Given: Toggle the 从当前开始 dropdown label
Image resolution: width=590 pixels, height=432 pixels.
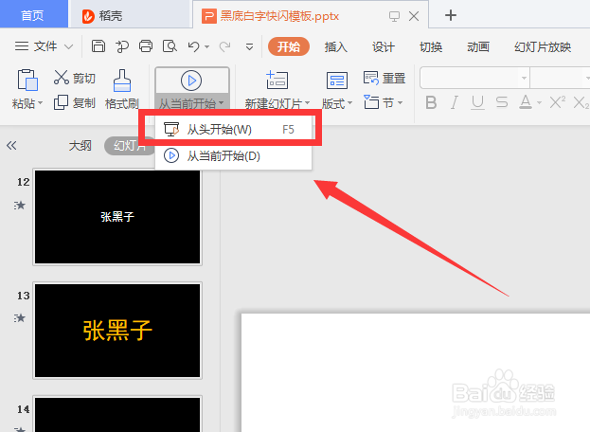Looking at the screenshot, I should 191,102.
